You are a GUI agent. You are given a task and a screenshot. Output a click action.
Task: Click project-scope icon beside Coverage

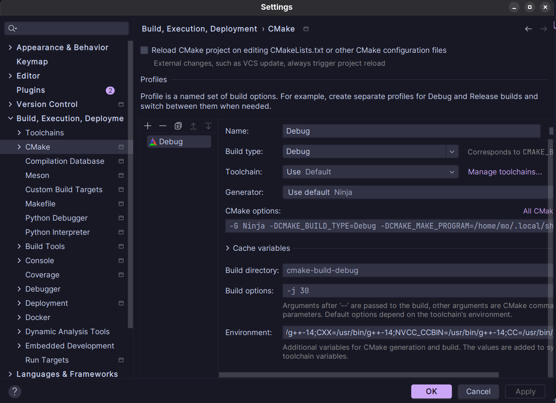pyautogui.click(x=121, y=275)
